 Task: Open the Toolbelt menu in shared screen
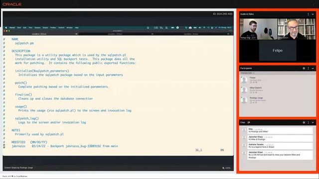(x=61, y=28)
